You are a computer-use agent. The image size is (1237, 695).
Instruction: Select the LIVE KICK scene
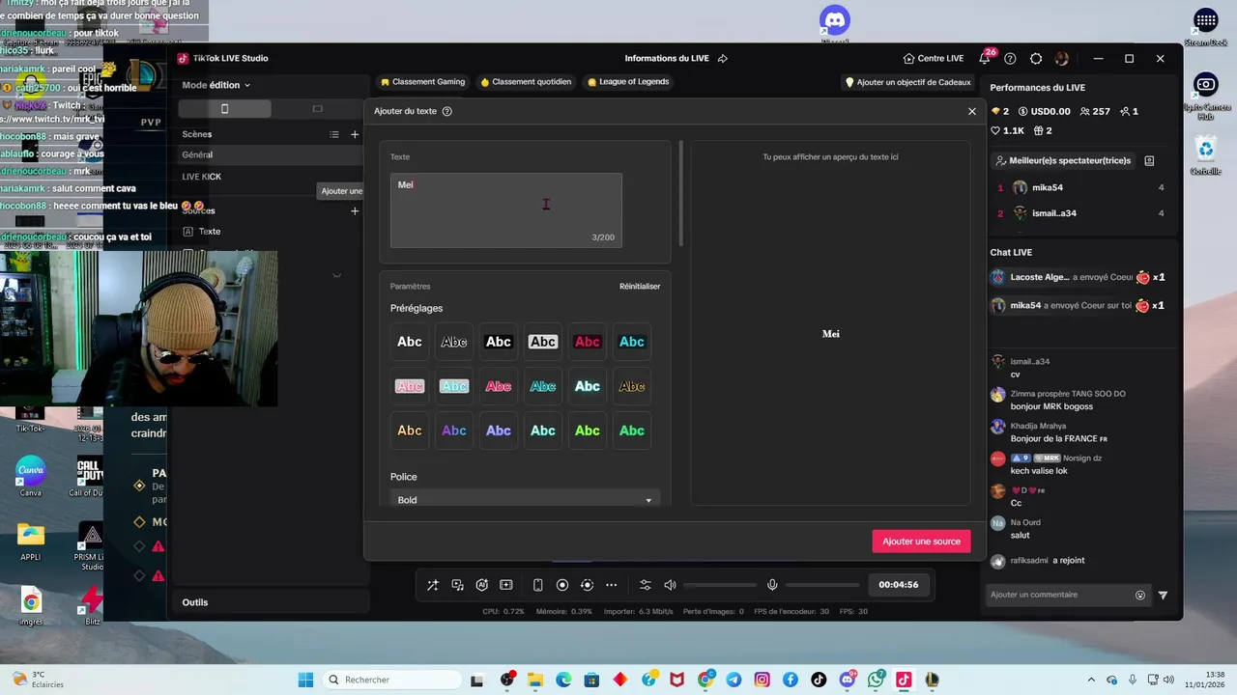271,177
